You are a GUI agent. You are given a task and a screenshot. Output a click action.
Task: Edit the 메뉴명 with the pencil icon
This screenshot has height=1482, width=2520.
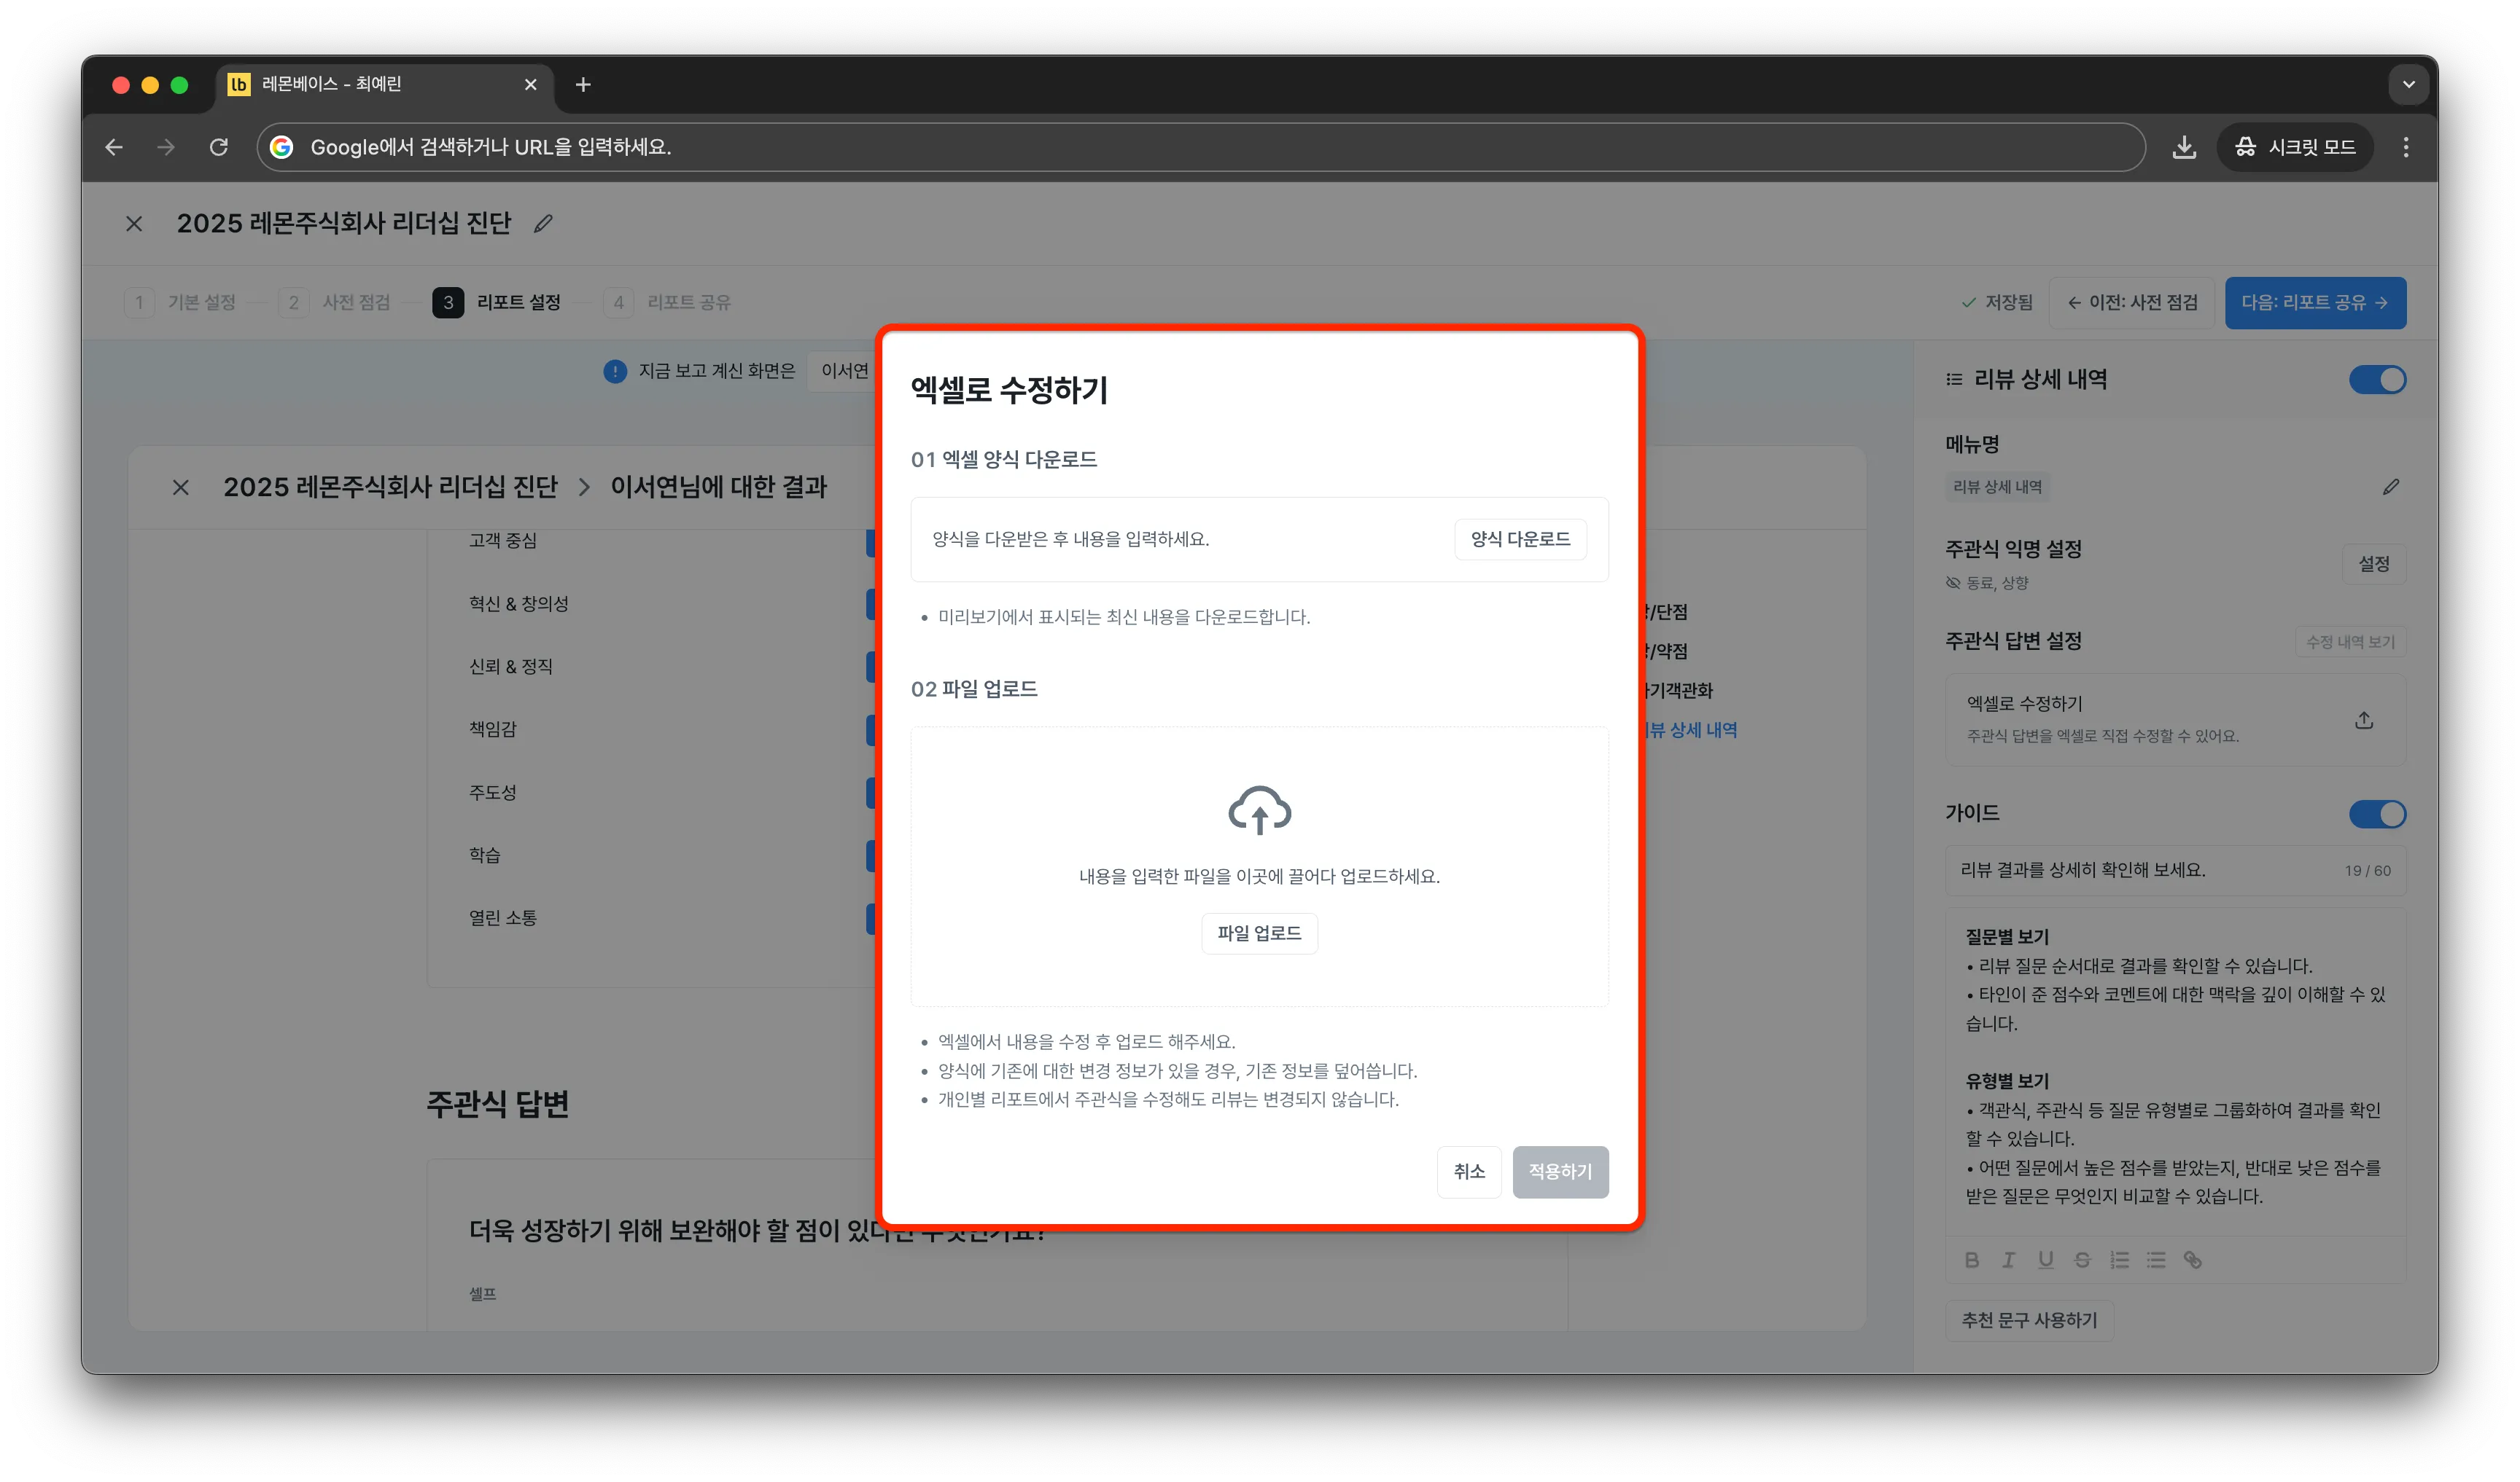pos(2391,487)
